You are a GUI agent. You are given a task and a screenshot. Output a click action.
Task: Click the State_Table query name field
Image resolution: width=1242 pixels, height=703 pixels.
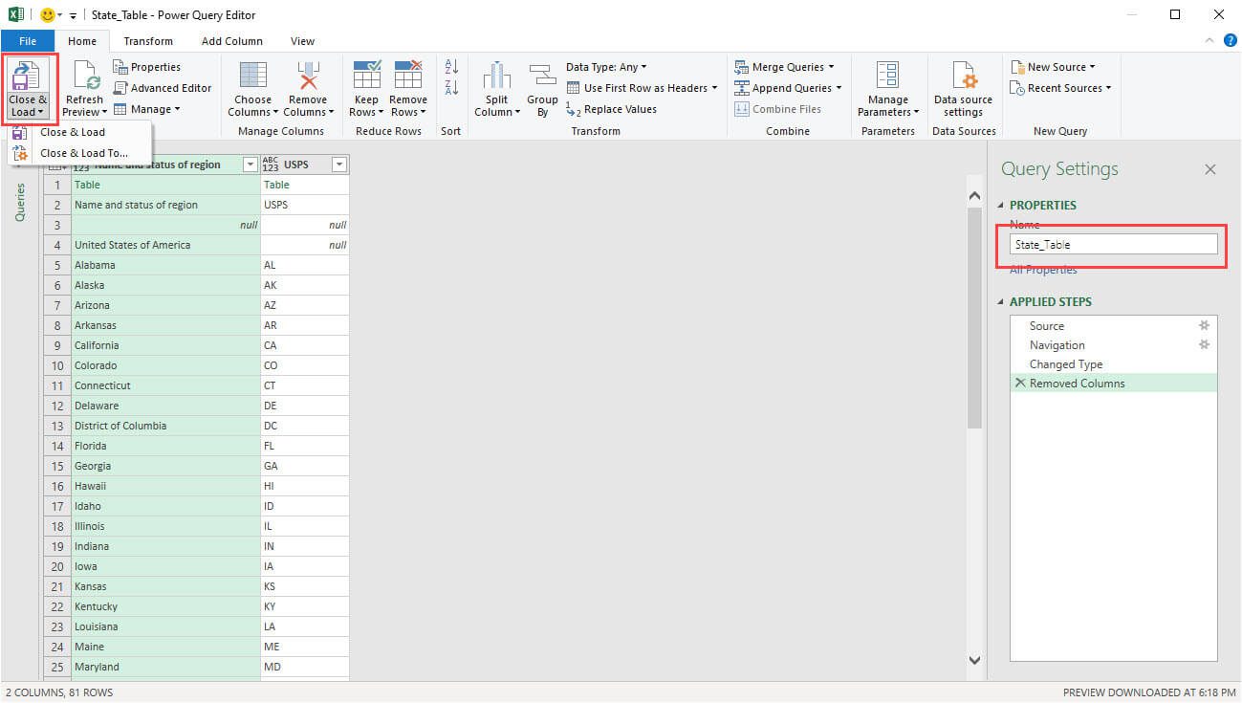[1112, 244]
